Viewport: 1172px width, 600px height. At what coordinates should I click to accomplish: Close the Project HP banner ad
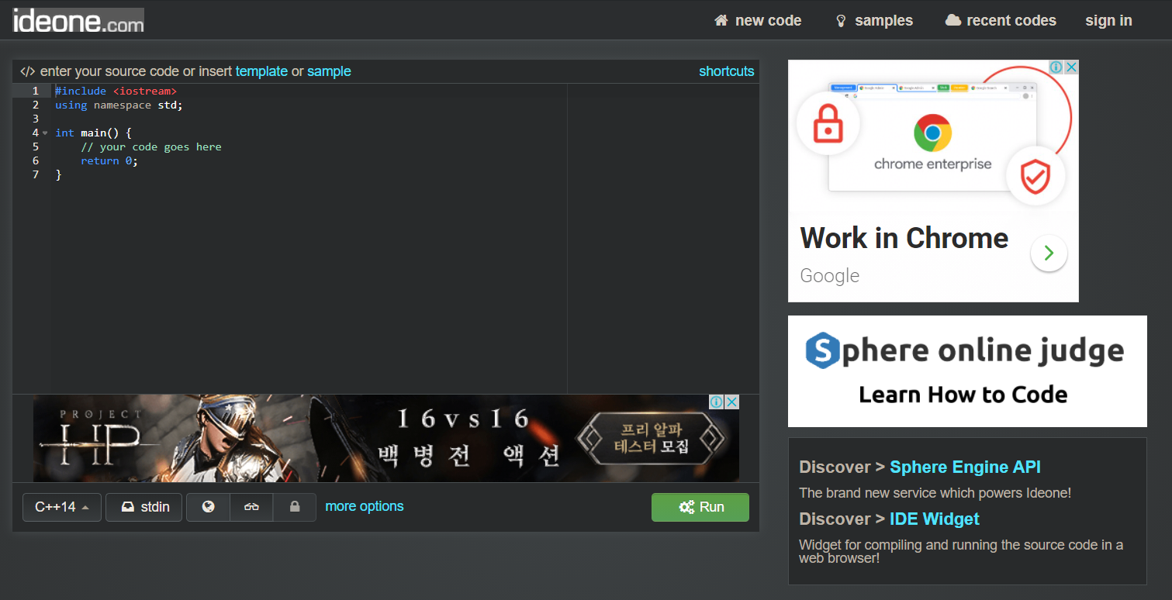[731, 402]
